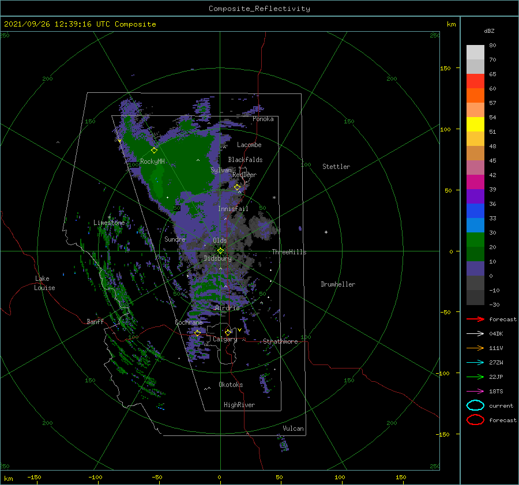Viewport: 519px width, 485px height.
Task: Click the orange 111V arrow icon
Action: click(x=475, y=348)
